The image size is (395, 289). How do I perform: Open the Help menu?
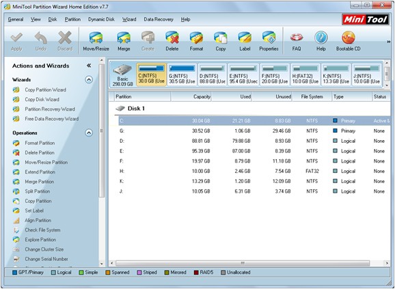tap(185, 19)
